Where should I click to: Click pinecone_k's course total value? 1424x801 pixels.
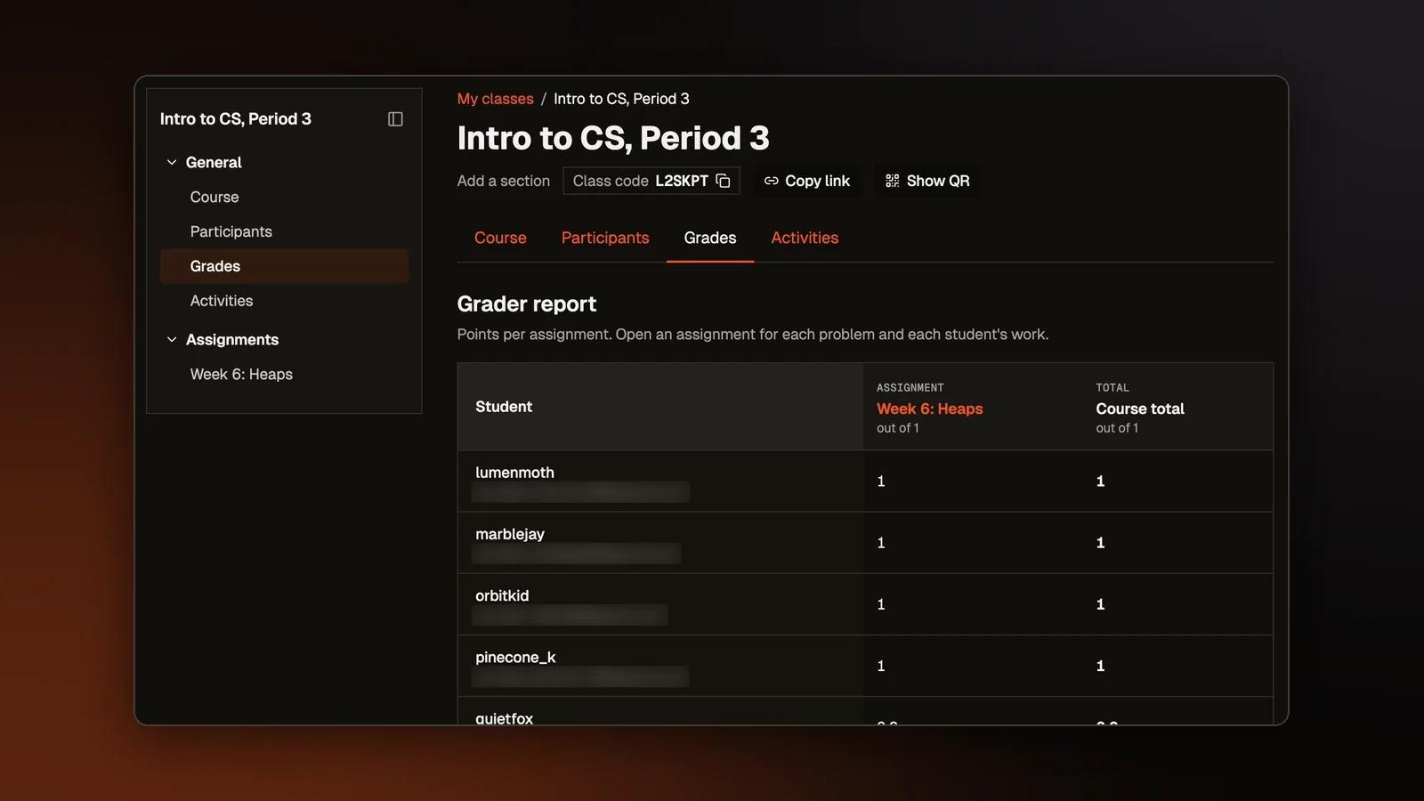tap(1100, 666)
